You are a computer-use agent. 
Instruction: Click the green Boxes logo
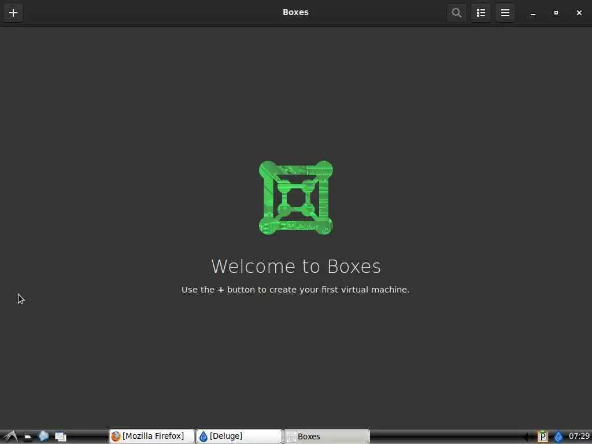pos(295,198)
